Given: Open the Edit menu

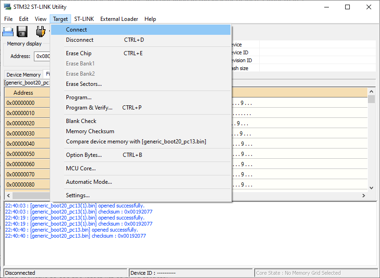Looking at the screenshot, I should pos(24,19).
